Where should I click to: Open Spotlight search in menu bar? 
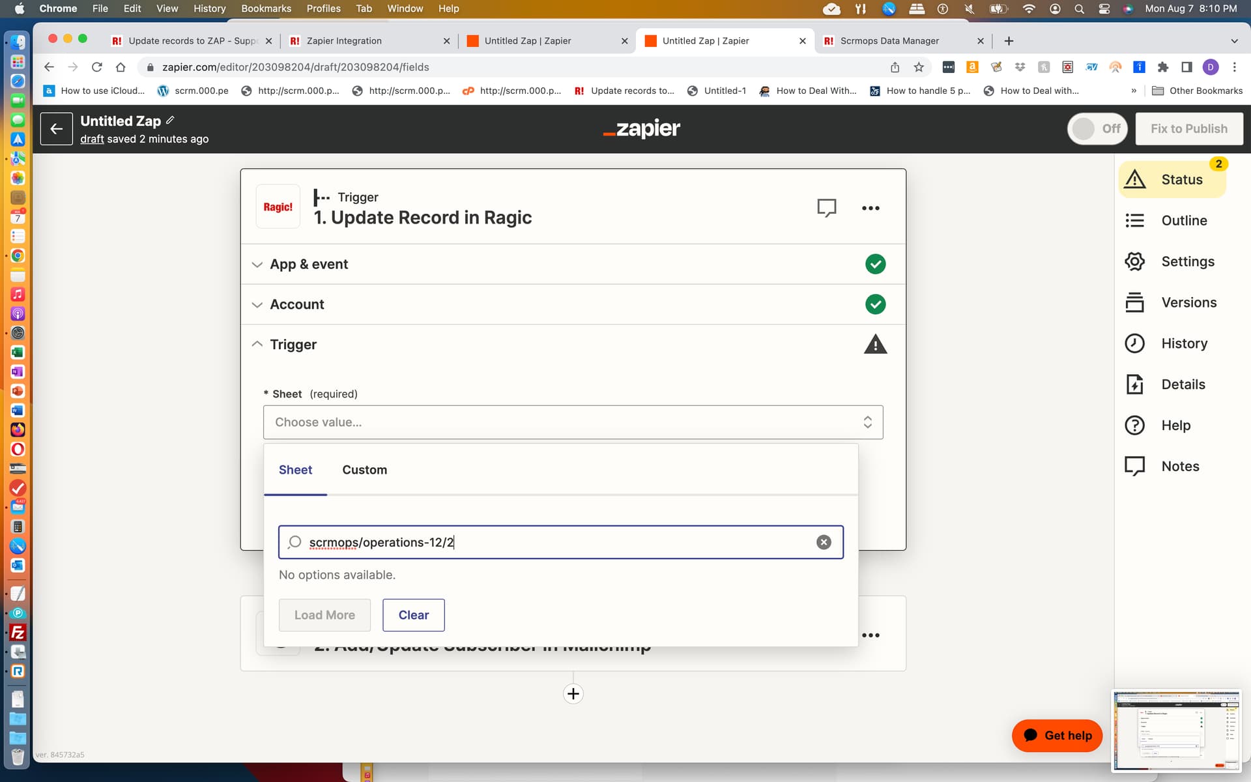(1079, 8)
